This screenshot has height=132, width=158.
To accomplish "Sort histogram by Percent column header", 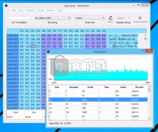I will pyautogui.click(x=139, y=87).
